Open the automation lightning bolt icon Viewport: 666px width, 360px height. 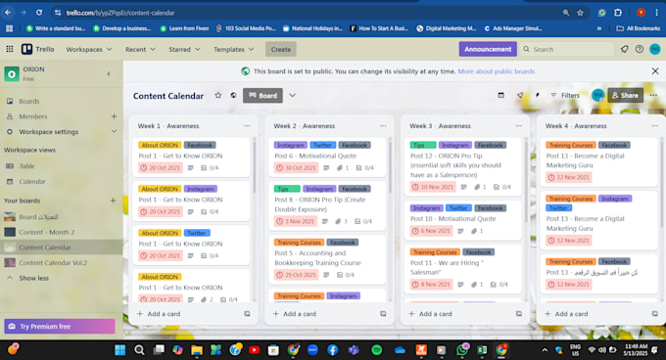click(537, 96)
